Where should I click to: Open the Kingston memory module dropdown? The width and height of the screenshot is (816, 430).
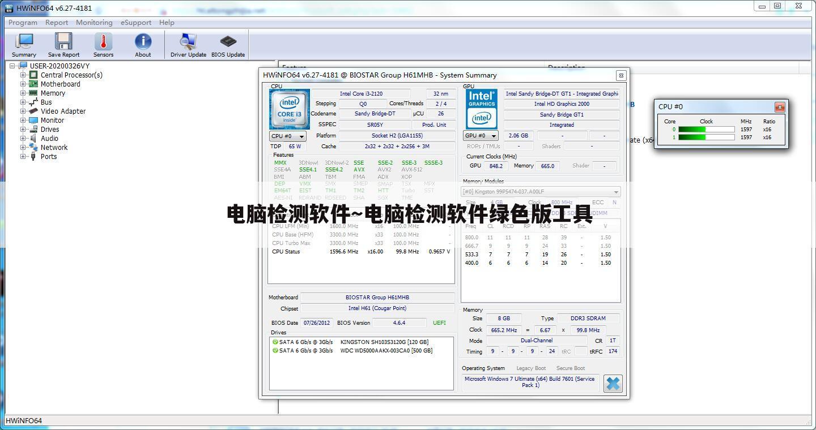(541, 192)
